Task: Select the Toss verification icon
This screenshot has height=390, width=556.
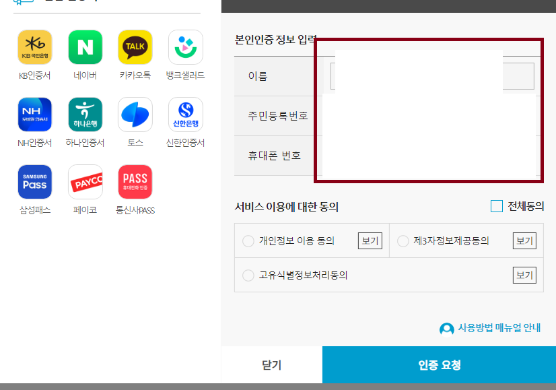Action: [135, 114]
